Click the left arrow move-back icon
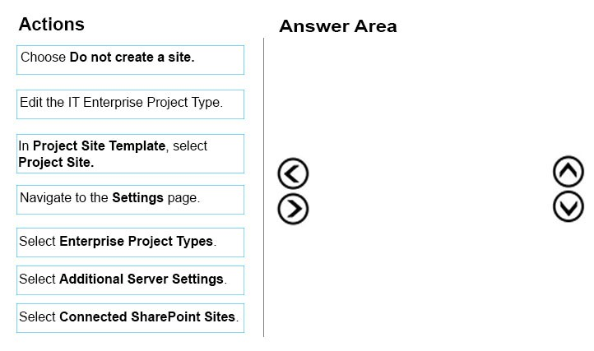 click(x=293, y=173)
